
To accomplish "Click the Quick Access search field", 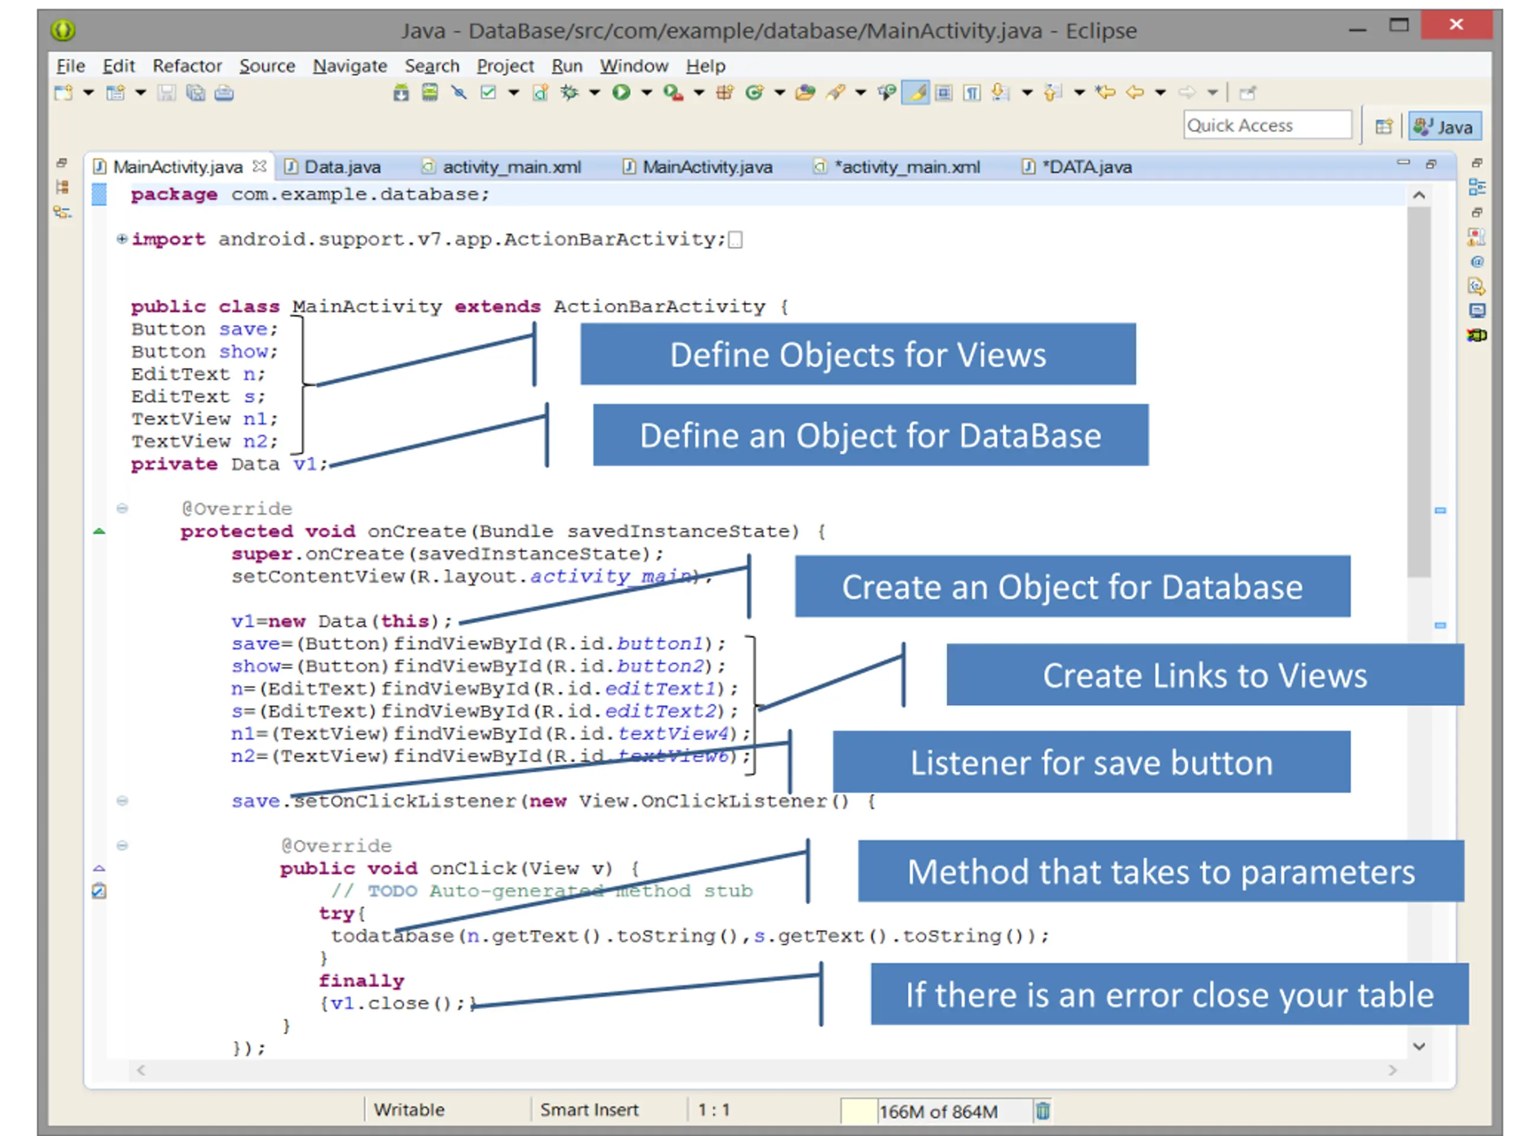I will 1268,125.
